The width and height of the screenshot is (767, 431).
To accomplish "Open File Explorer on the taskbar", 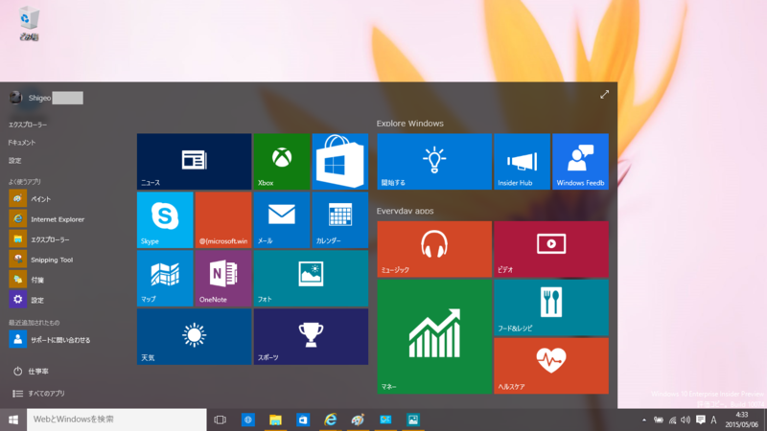I will point(275,420).
